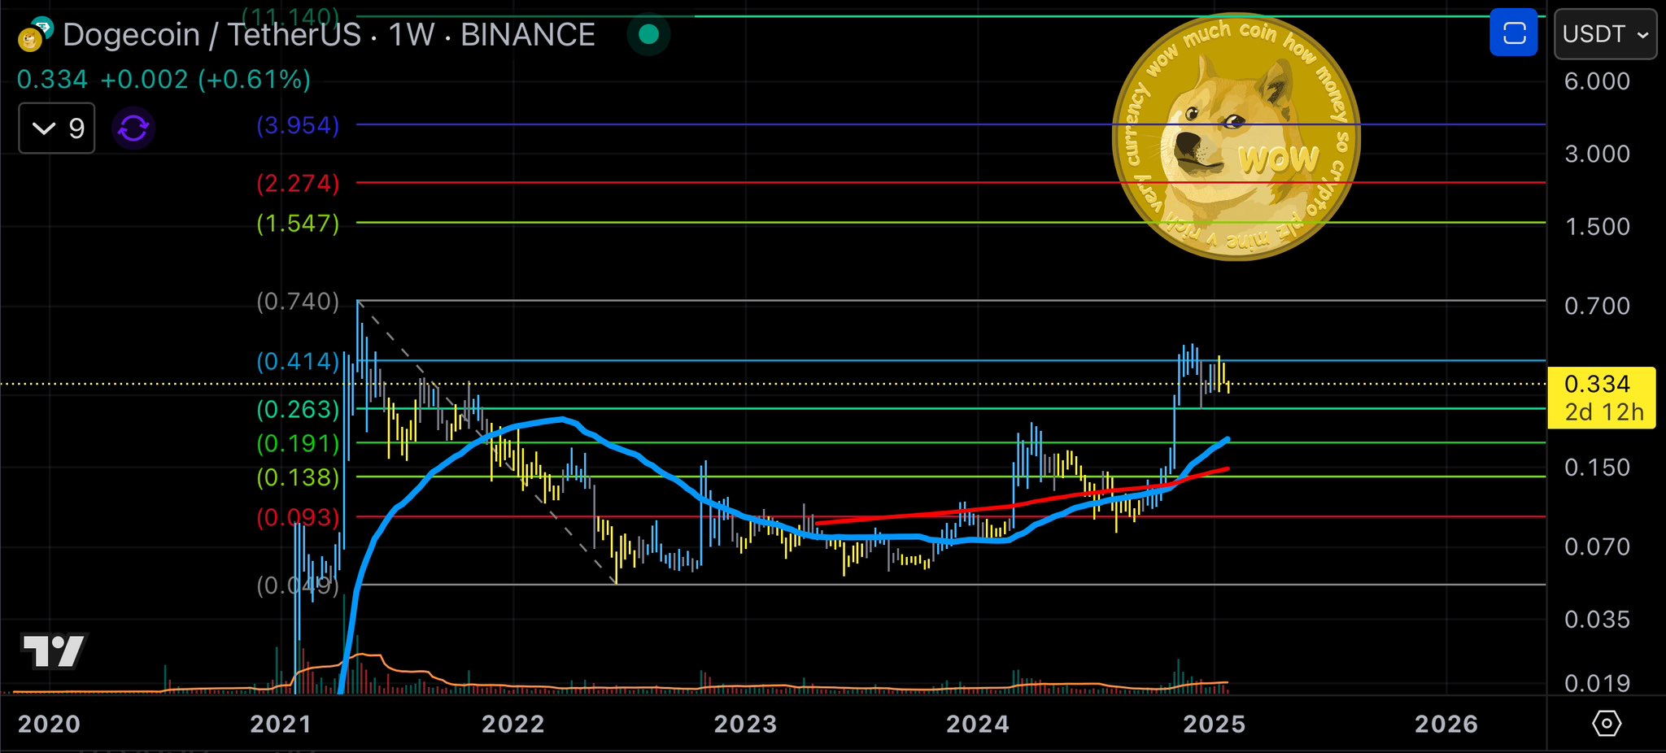This screenshot has height=753, width=1666.
Task: Click the TradingView logo
Action: tap(55, 651)
